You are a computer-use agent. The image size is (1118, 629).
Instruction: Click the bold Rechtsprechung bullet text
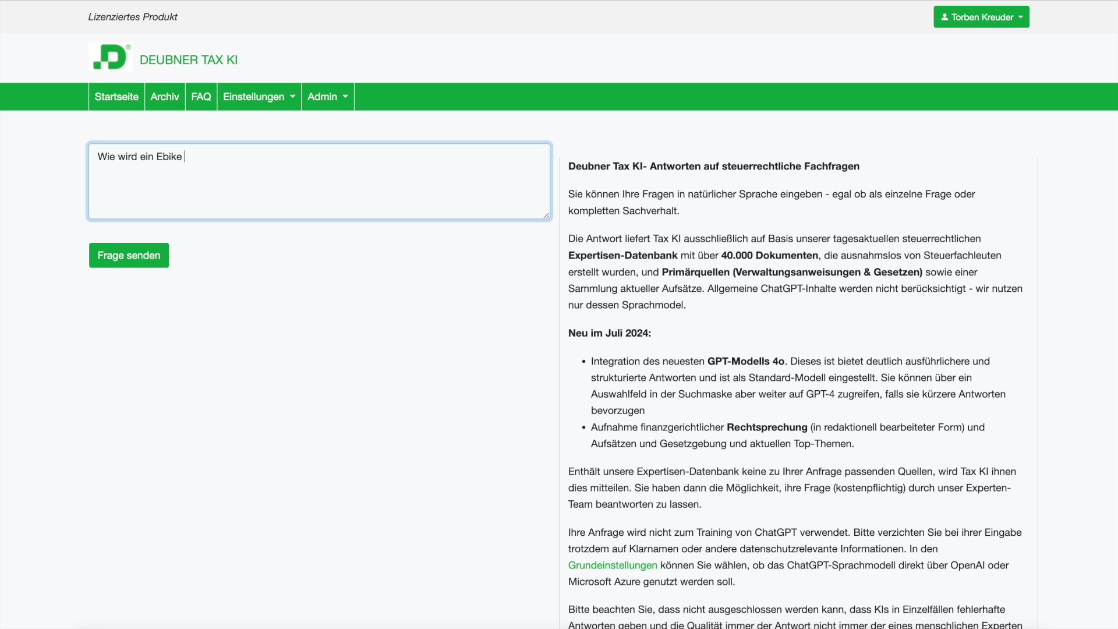click(x=767, y=427)
